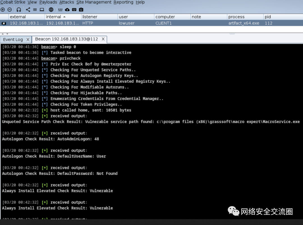The image size is (303, 225).
Task: Open Credentials dots icon
Action: point(60,10)
